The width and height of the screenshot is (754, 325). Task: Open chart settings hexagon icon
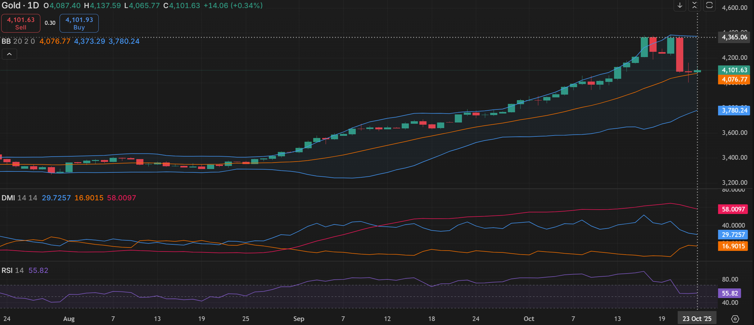click(x=735, y=319)
